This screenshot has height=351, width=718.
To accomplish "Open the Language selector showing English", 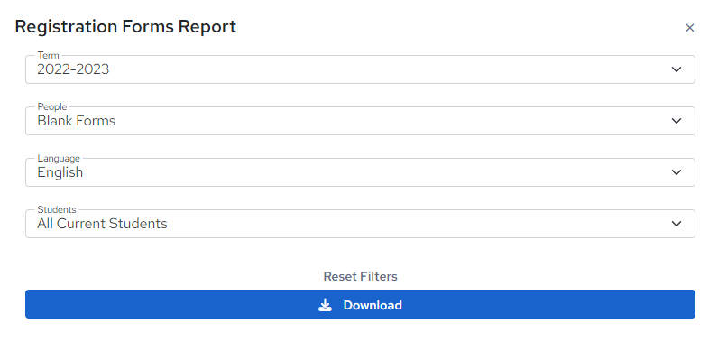I will (x=360, y=172).
